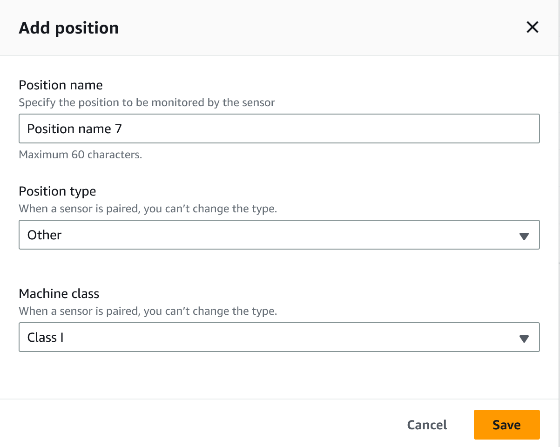Dismiss the dialog with Cancel
Viewport: 560px width, 447px height.
[x=426, y=425]
